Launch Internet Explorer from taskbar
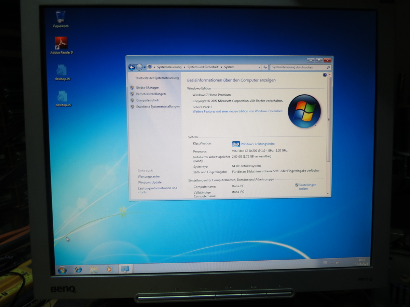The height and width of the screenshot is (307, 410). 78,270
